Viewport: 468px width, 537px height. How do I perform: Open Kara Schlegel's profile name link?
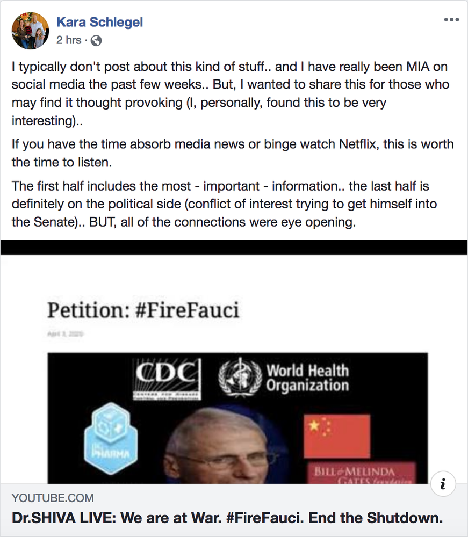click(x=100, y=23)
